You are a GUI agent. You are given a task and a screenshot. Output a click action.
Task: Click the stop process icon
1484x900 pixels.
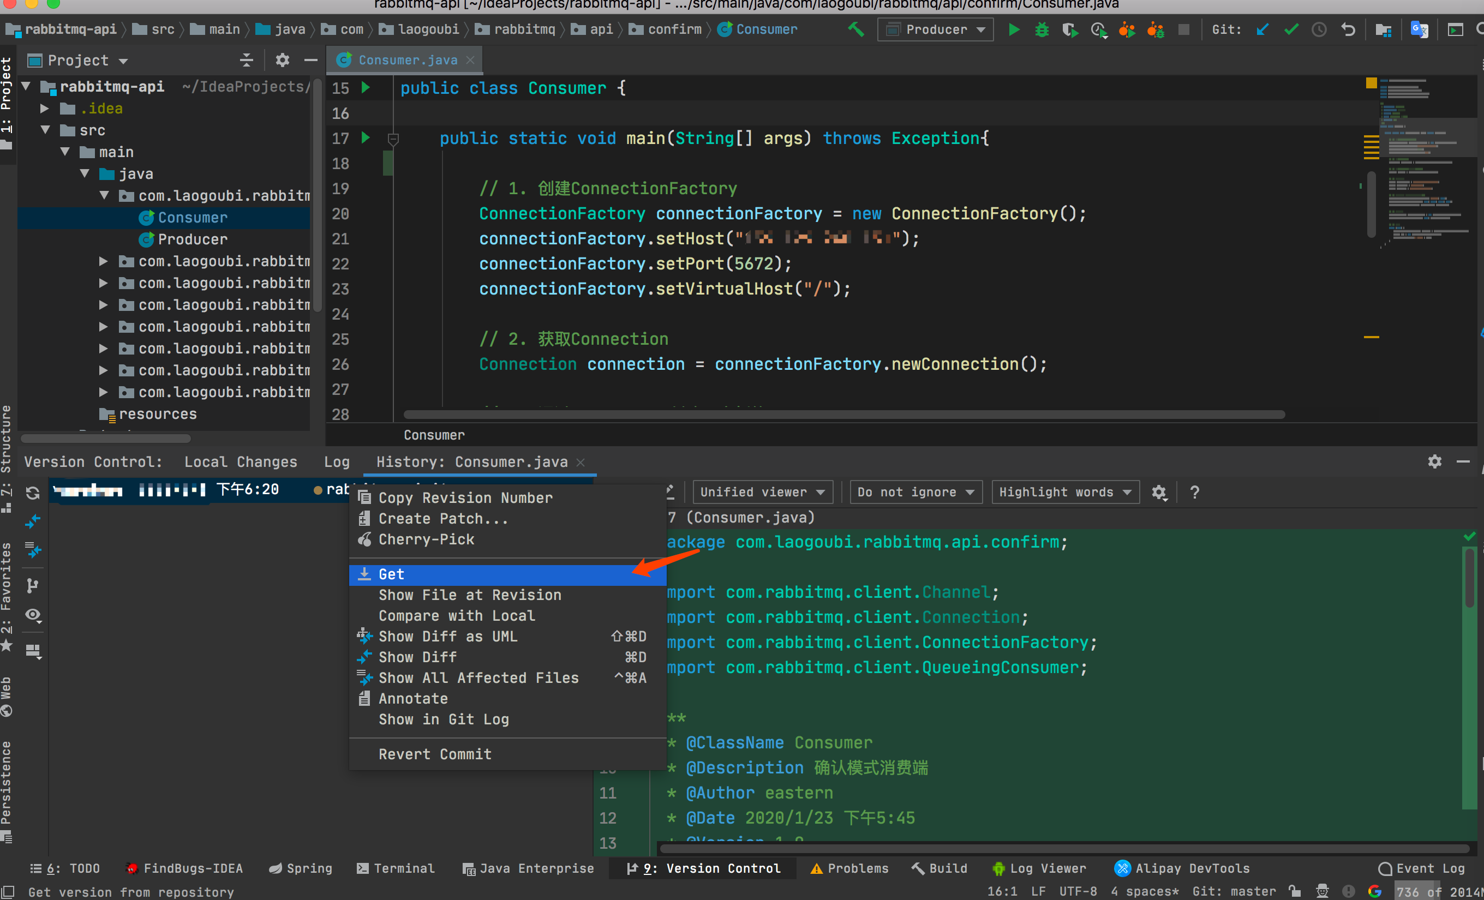point(1183,29)
